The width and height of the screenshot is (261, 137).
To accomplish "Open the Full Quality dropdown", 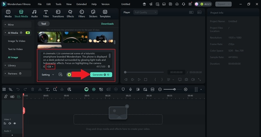I will tap(146, 12).
